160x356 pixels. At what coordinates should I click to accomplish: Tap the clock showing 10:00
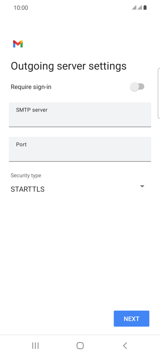(x=20, y=8)
